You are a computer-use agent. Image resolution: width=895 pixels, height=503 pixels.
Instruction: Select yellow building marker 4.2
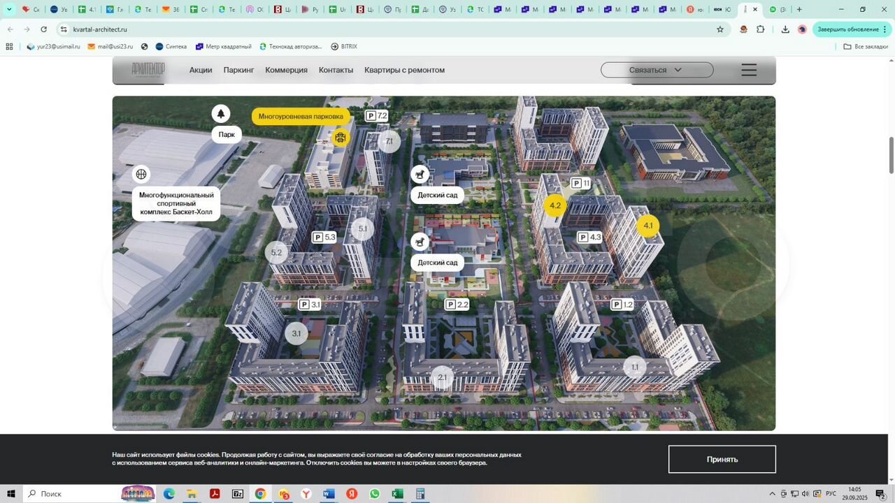tap(555, 205)
